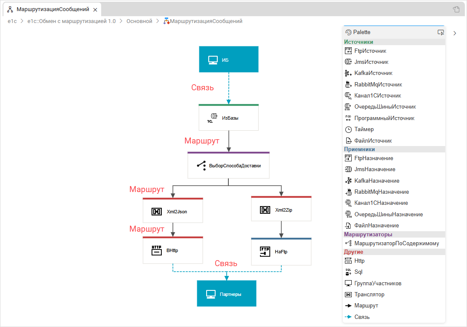This screenshot has height=327, width=467.
Task: Choose the Таймер clock icon
Action: [348, 129]
